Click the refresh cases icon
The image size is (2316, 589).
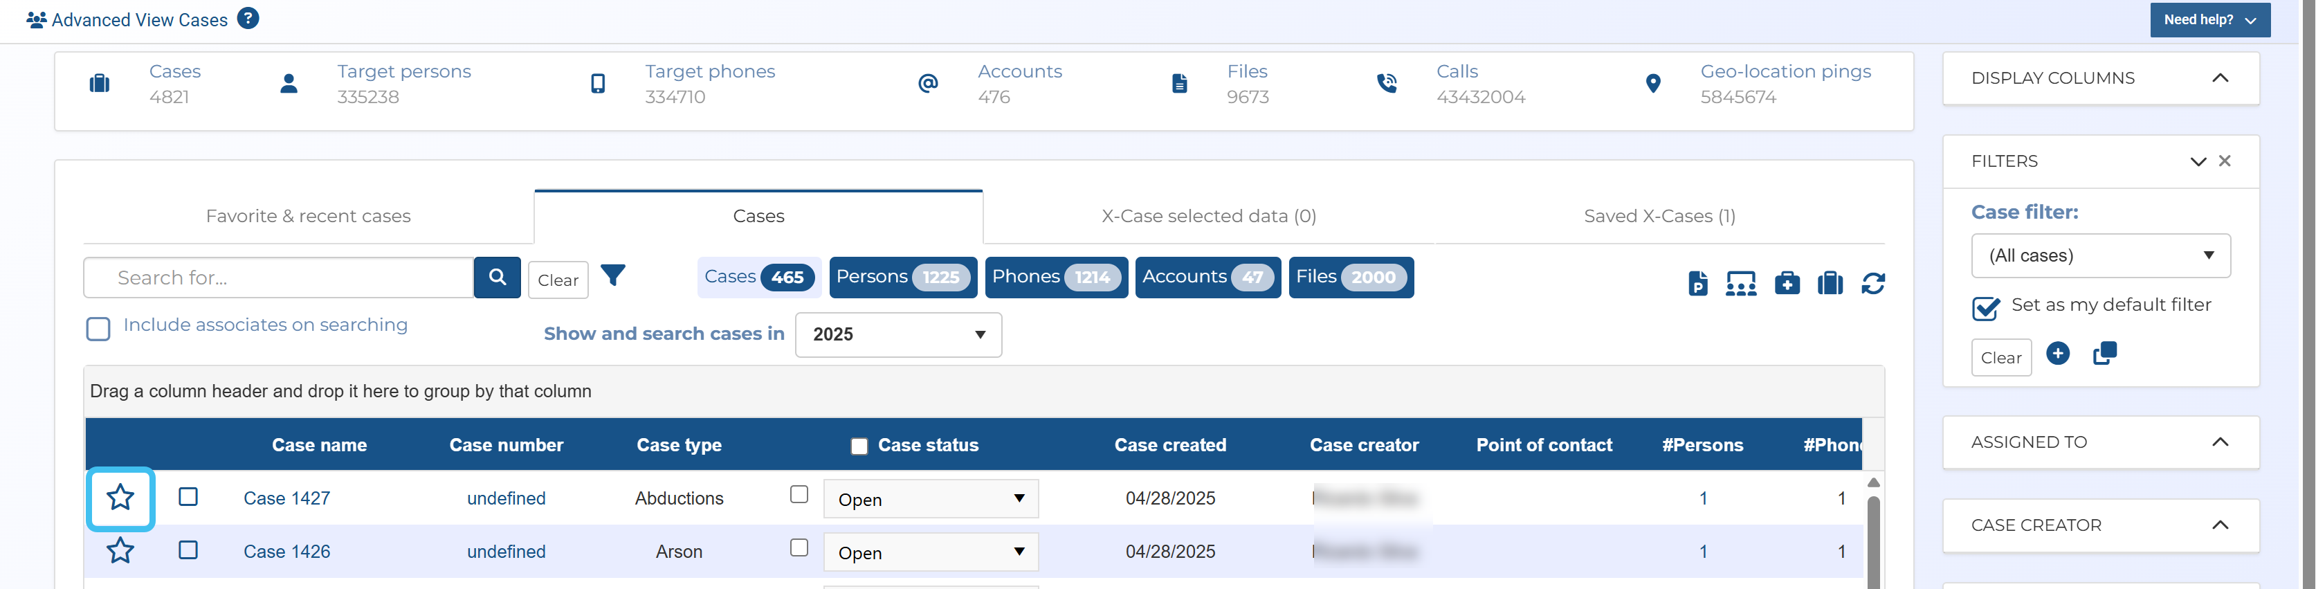[x=1872, y=284]
